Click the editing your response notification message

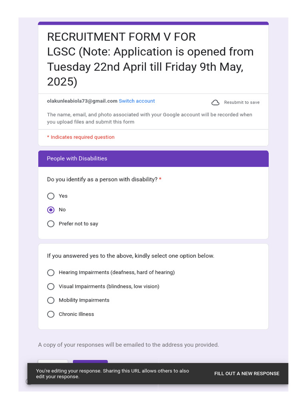click(x=112, y=373)
